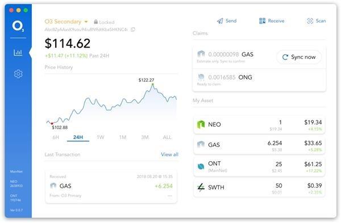Copy the wallet address with copy icon
Image resolution: width=341 pixels, height=223 pixels.
click(x=133, y=30)
